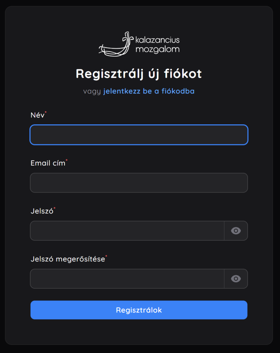
Task: Click the red asterisk after Jelszó megerősítése
Action: [x=106, y=256]
